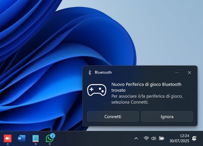Close the Bluetooth notification
This screenshot has height=146, width=203.
[x=189, y=72]
